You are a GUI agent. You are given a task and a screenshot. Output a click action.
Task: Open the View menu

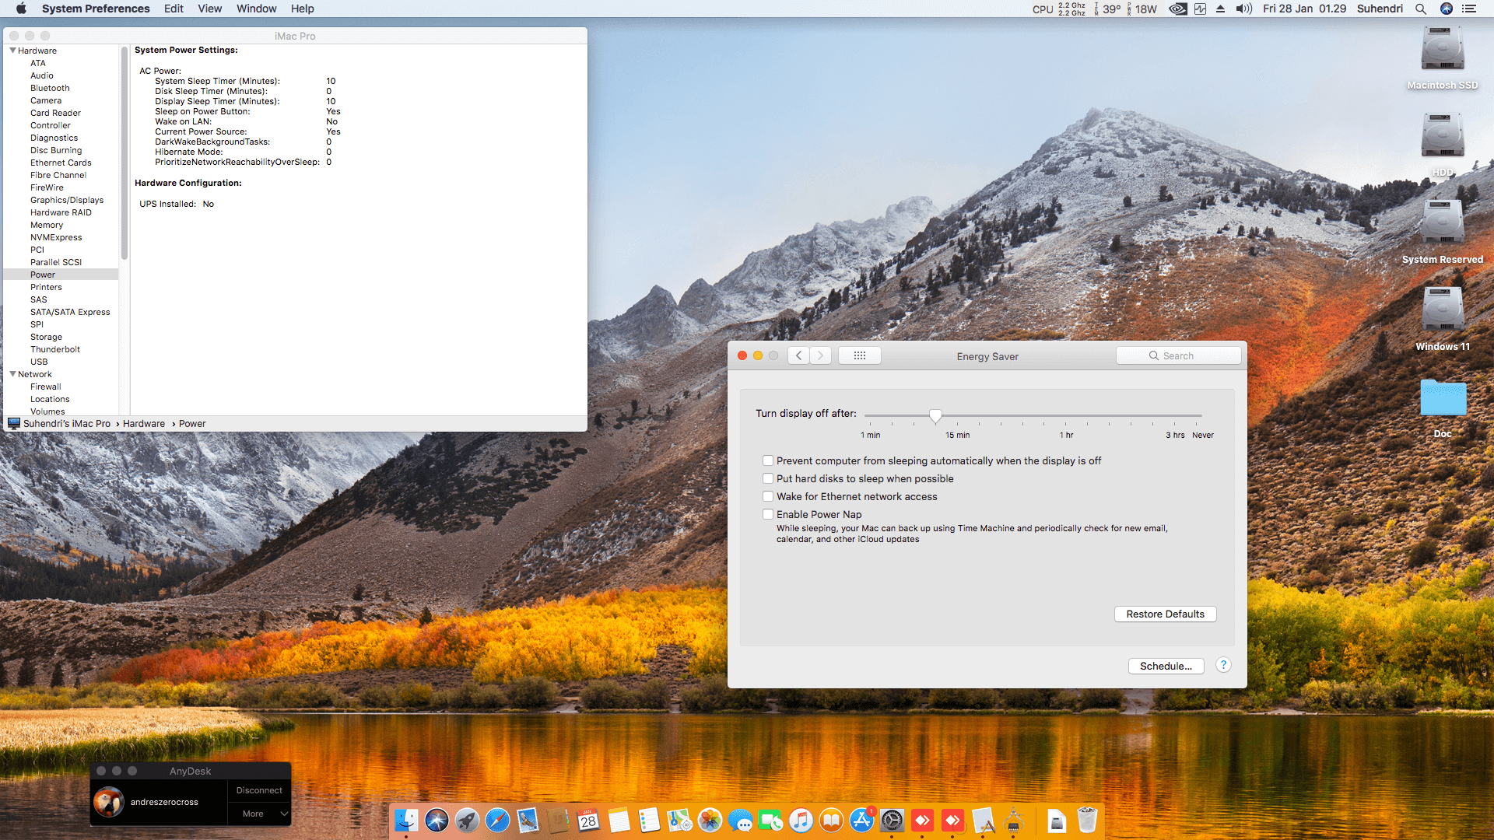click(x=209, y=9)
